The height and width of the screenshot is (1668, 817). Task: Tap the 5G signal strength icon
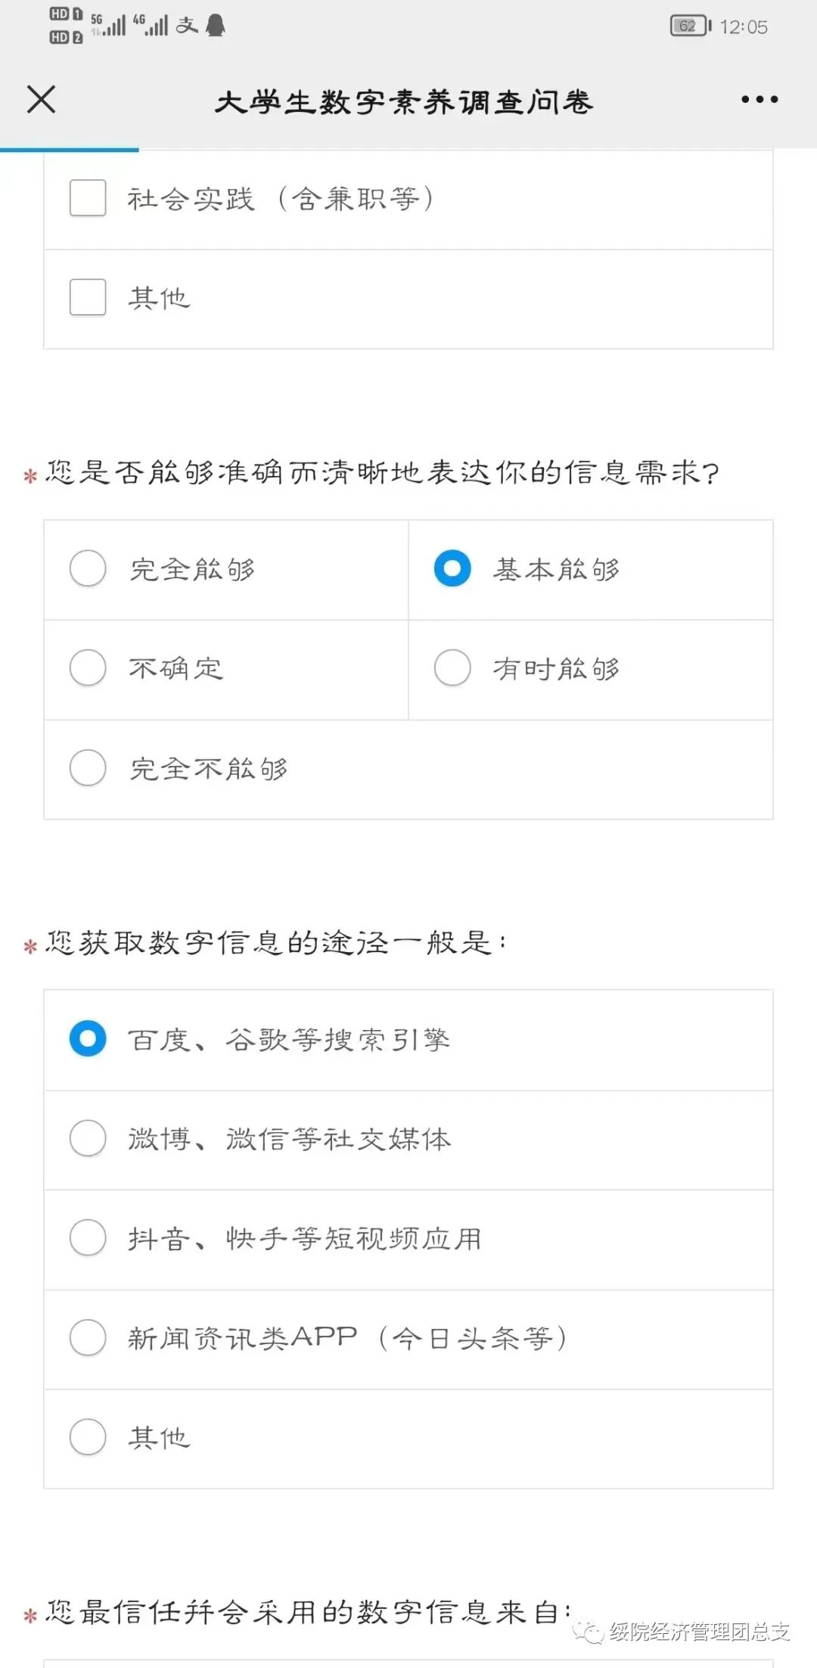pos(108,25)
